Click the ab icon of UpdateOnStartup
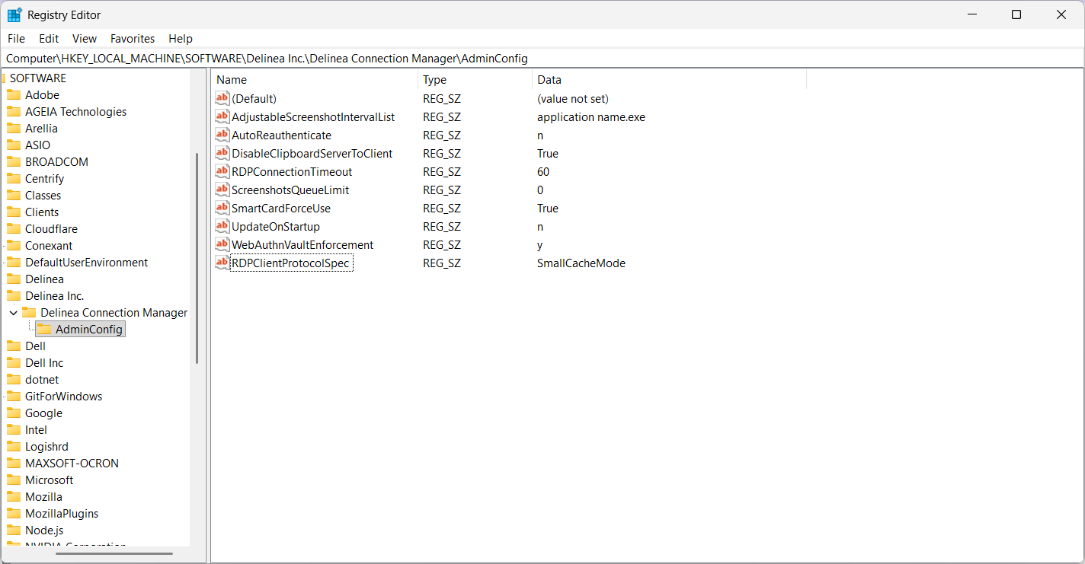1085x564 pixels. (x=222, y=226)
